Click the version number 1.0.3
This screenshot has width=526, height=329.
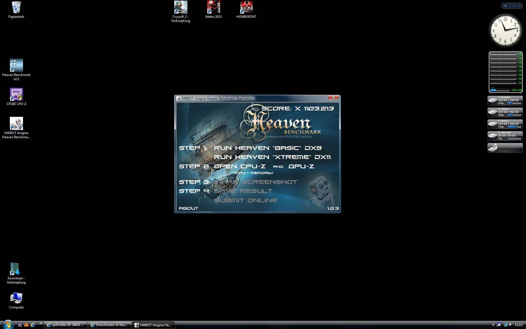pos(333,208)
